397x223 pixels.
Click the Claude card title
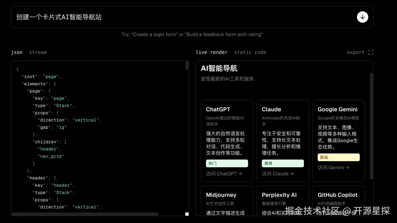click(271, 109)
